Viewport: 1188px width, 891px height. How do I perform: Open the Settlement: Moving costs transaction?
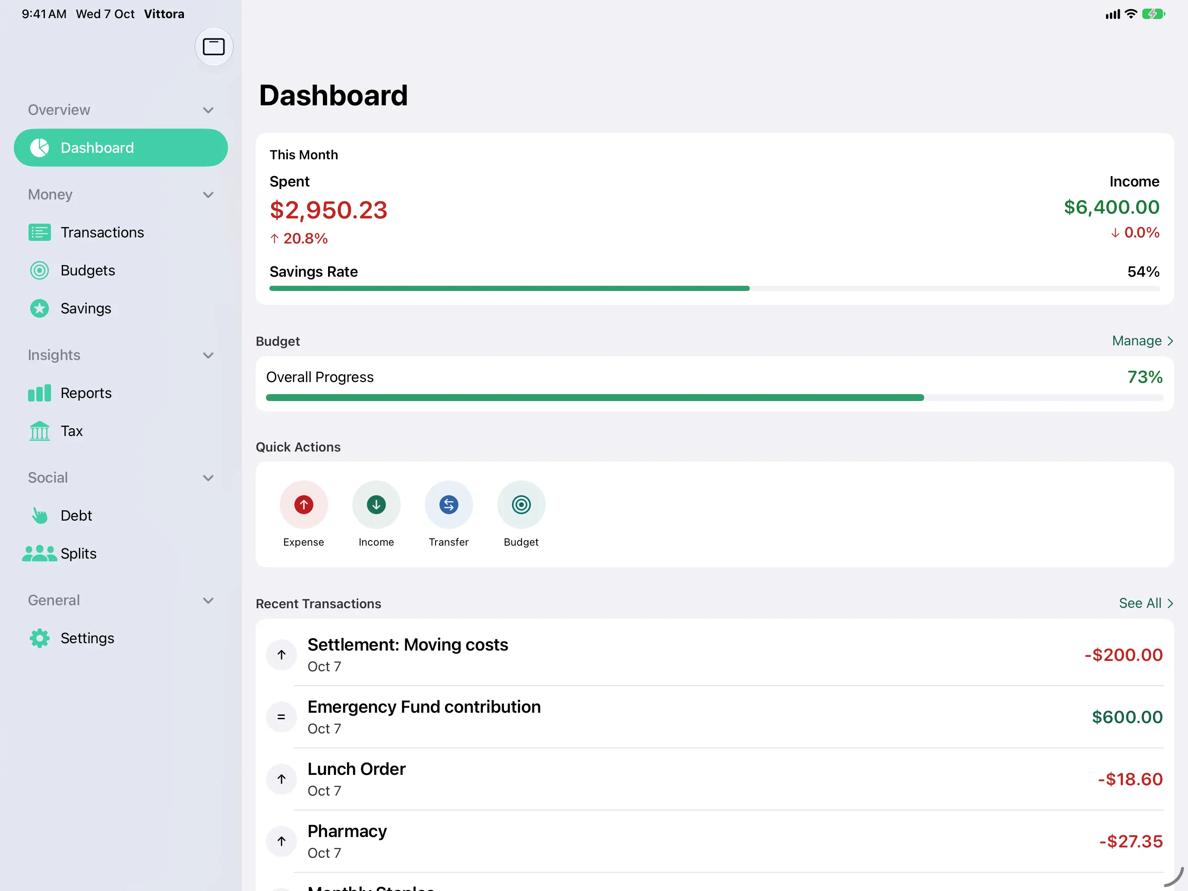pos(715,655)
